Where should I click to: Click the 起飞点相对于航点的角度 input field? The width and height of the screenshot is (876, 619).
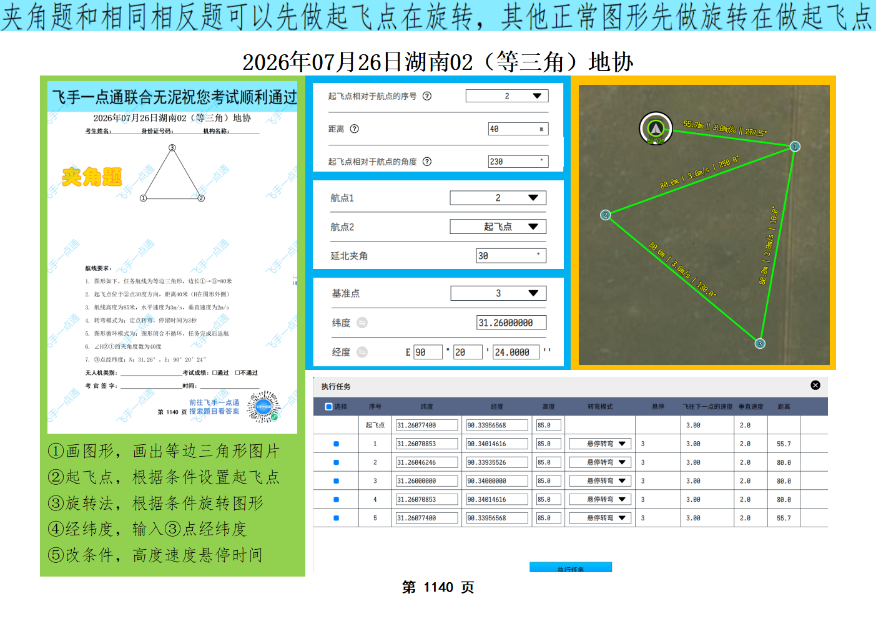click(518, 162)
